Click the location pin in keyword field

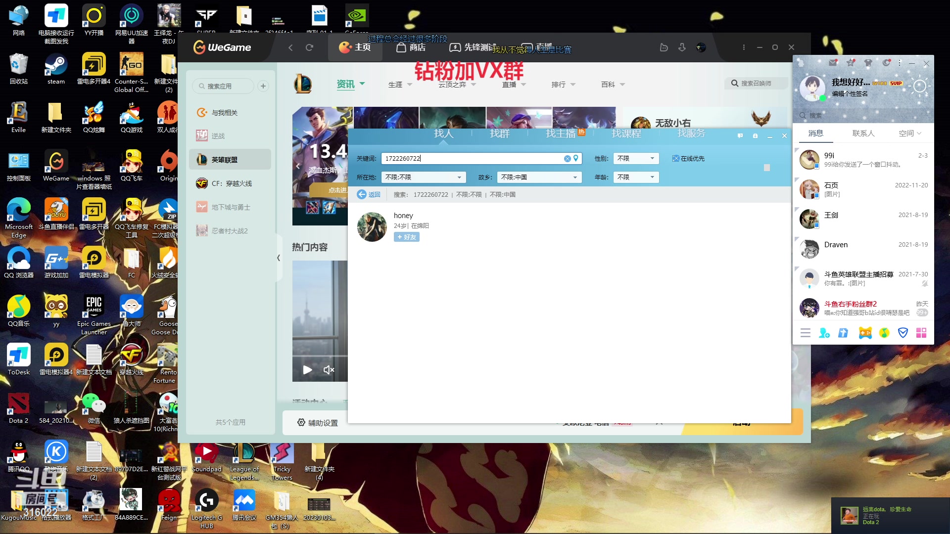[575, 158]
